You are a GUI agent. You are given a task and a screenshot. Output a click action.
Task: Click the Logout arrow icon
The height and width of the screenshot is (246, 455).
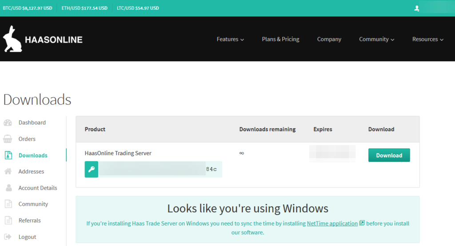click(8, 237)
